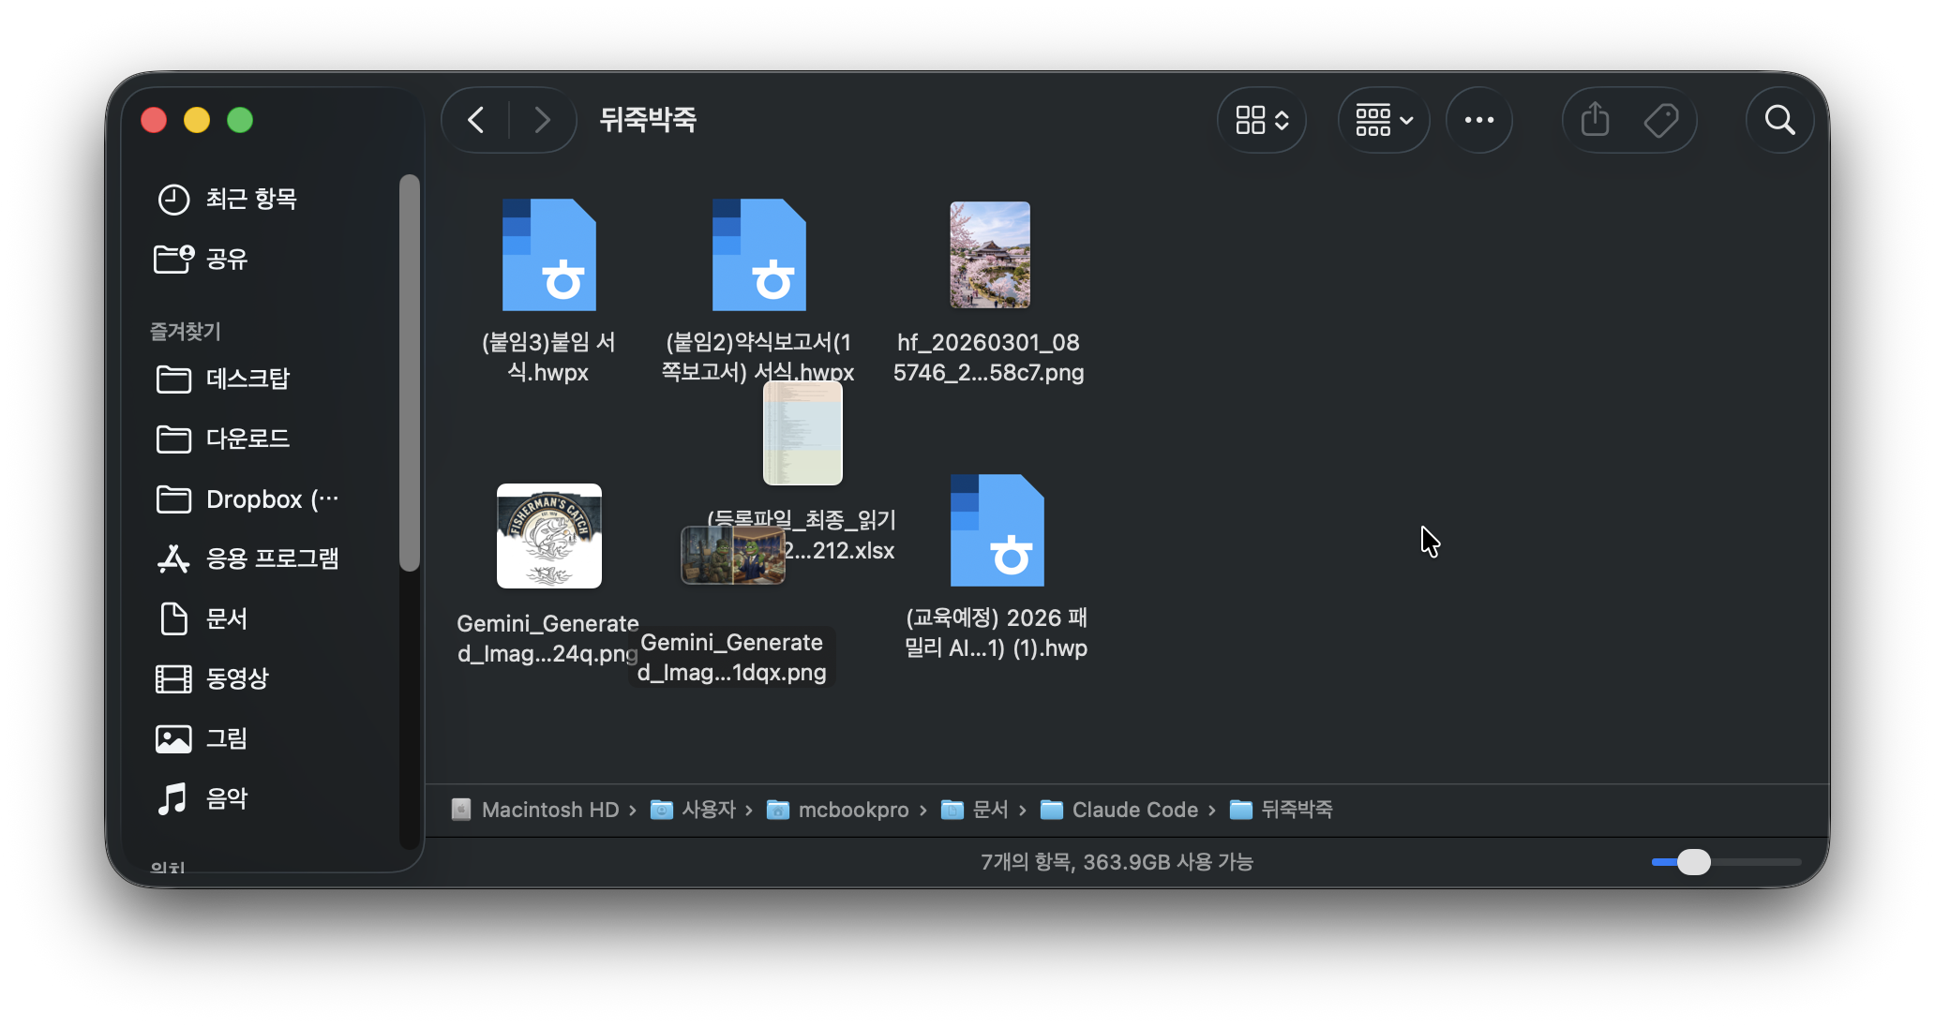Go back with the left chevron button
This screenshot has height=1027, width=1935.
(x=476, y=120)
